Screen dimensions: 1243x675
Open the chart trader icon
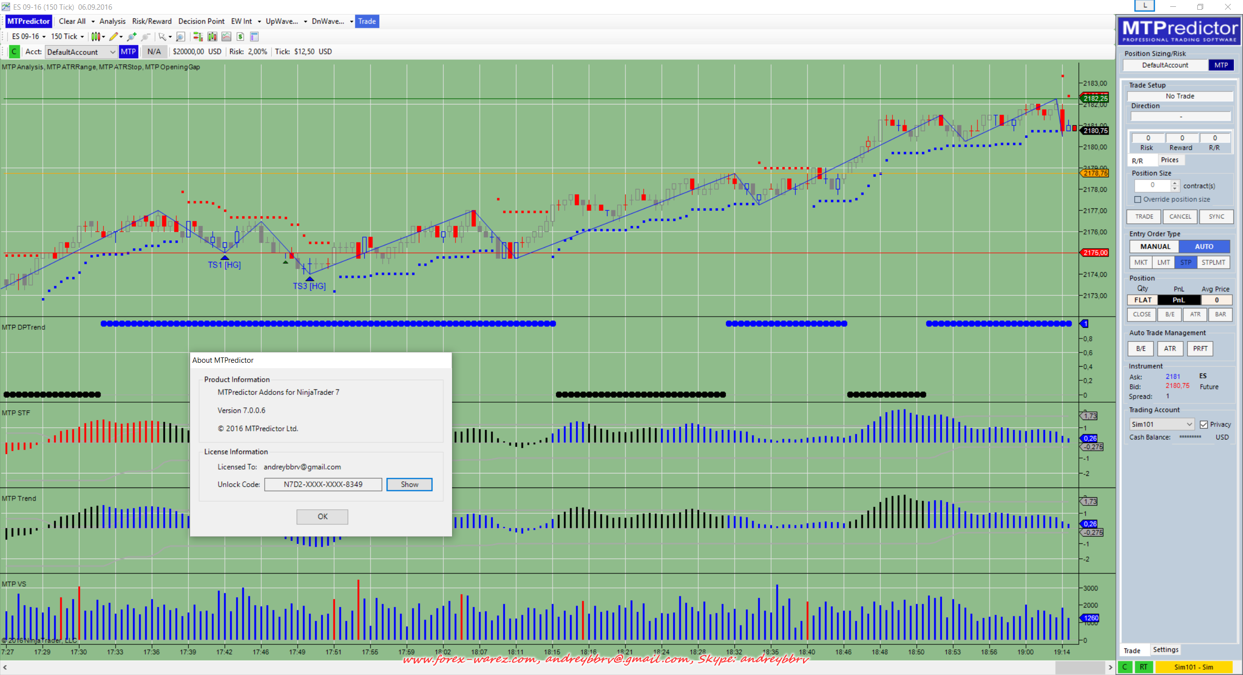pos(198,36)
